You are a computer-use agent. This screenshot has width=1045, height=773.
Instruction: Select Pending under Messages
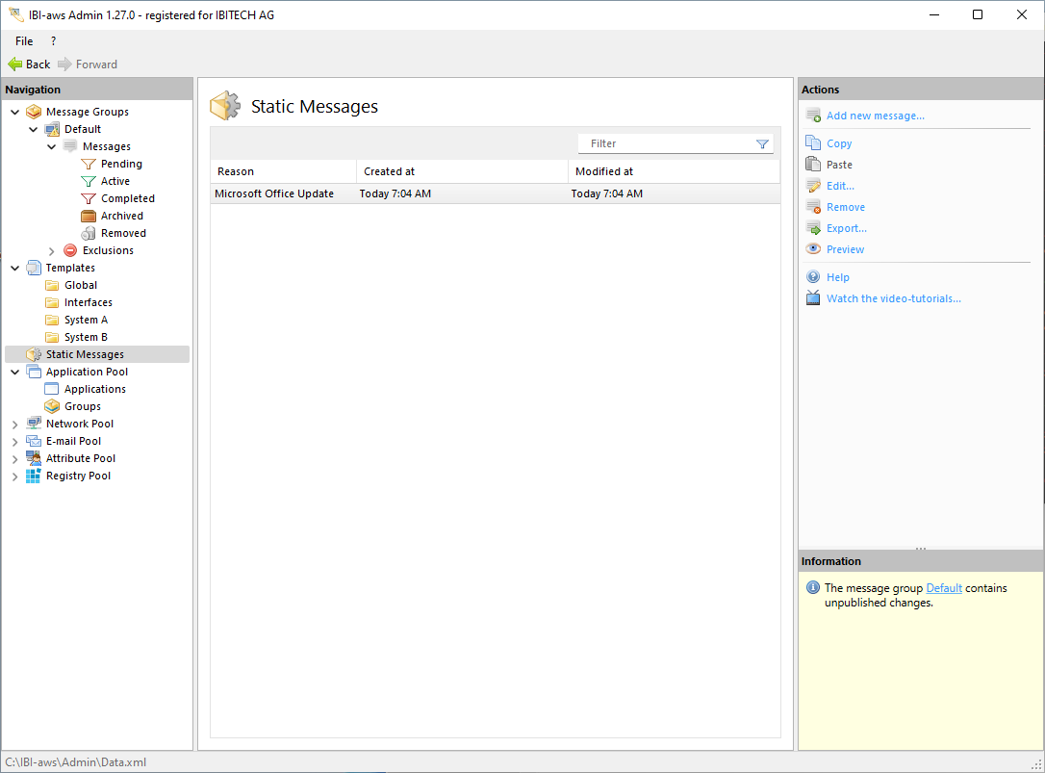click(121, 164)
